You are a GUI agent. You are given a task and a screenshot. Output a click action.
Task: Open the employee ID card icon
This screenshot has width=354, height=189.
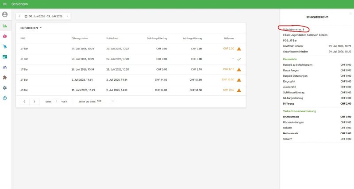click(5, 57)
